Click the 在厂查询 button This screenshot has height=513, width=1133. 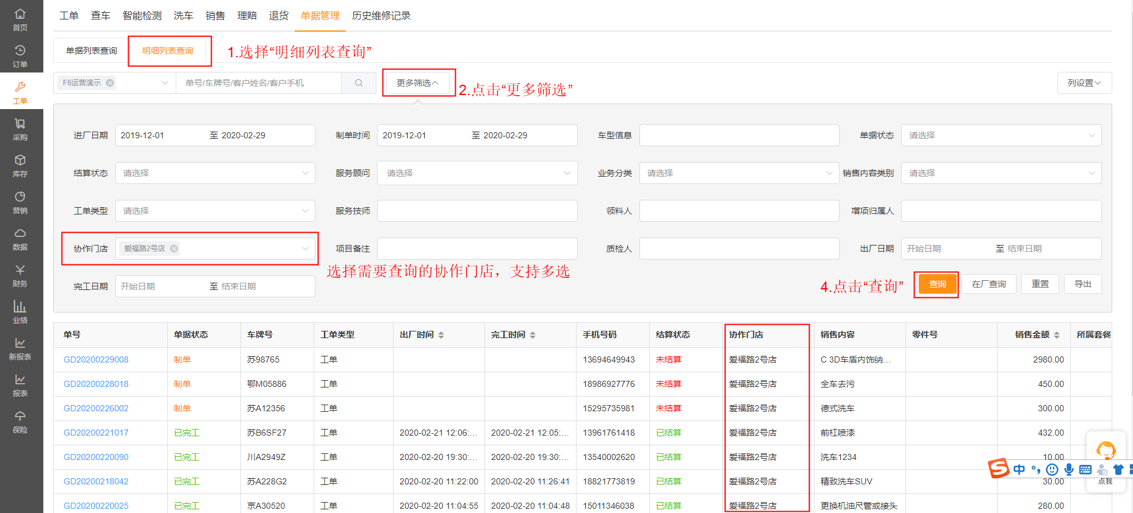click(989, 284)
